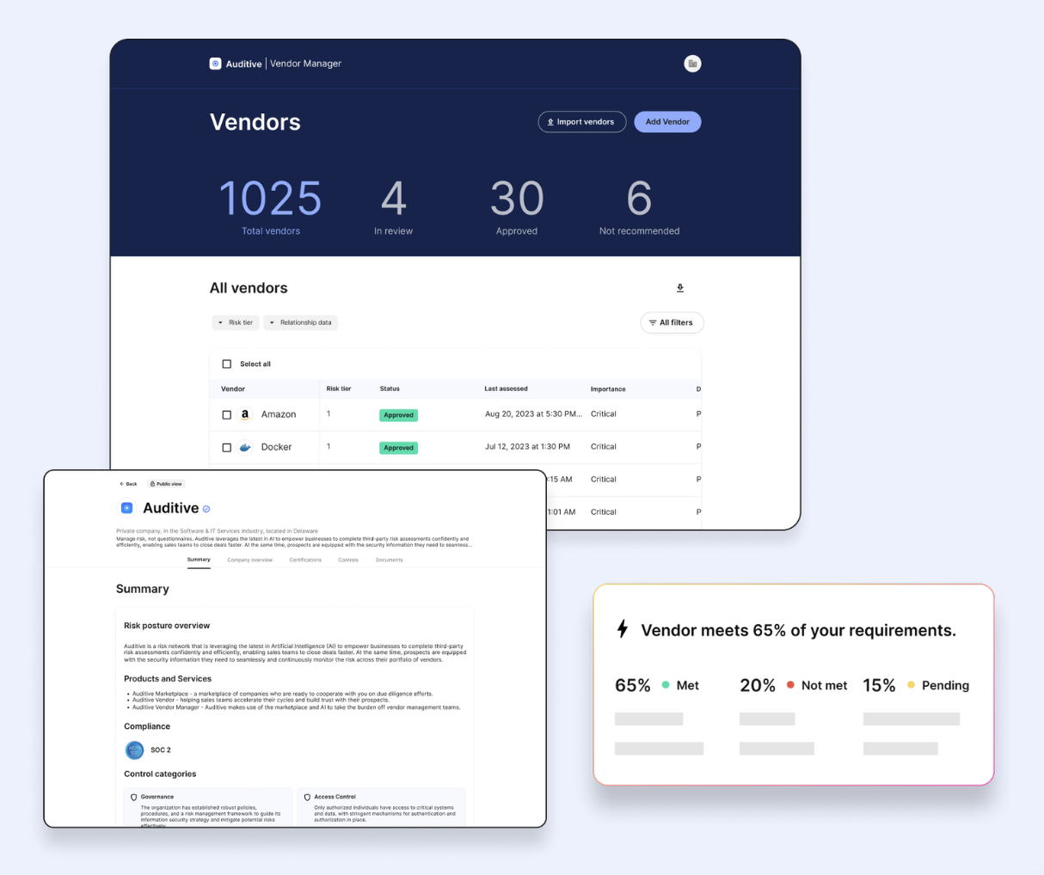Click the Import vendors button
The width and height of the screenshot is (1044, 875).
point(582,122)
